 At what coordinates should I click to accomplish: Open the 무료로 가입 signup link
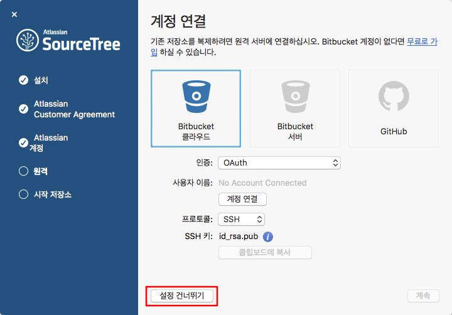pos(422,42)
